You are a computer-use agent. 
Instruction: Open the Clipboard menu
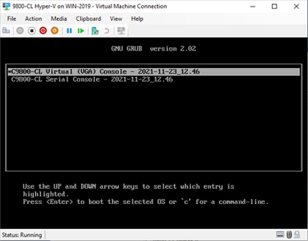coord(88,19)
